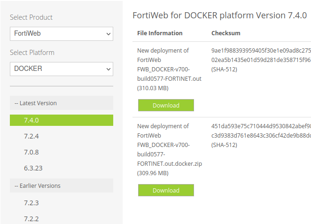Select earlier version 7.2.2

pos(31,219)
